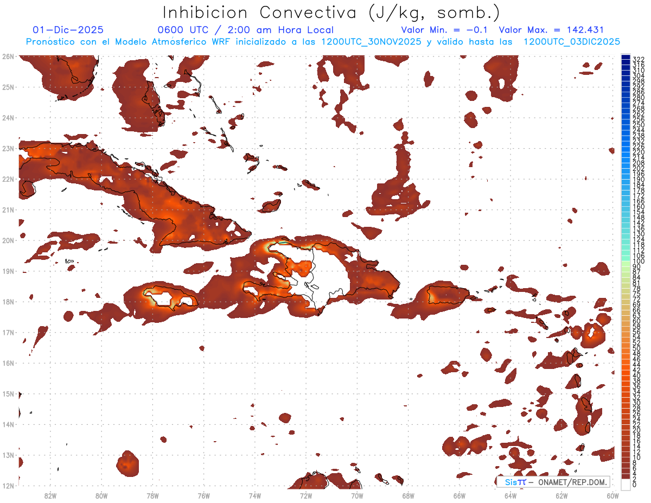The image size is (651, 503).
Task: Click the 'SisTT - ONAMET/REP.DOM.' credit box
Action: coord(553,482)
